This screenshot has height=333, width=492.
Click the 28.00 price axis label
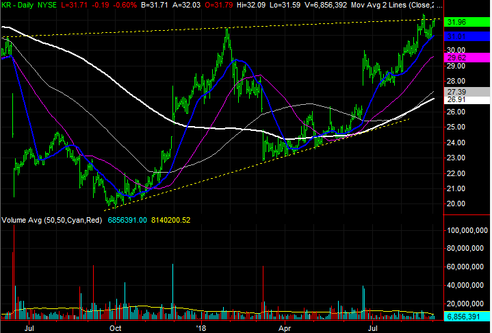click(x=456, y=81)
